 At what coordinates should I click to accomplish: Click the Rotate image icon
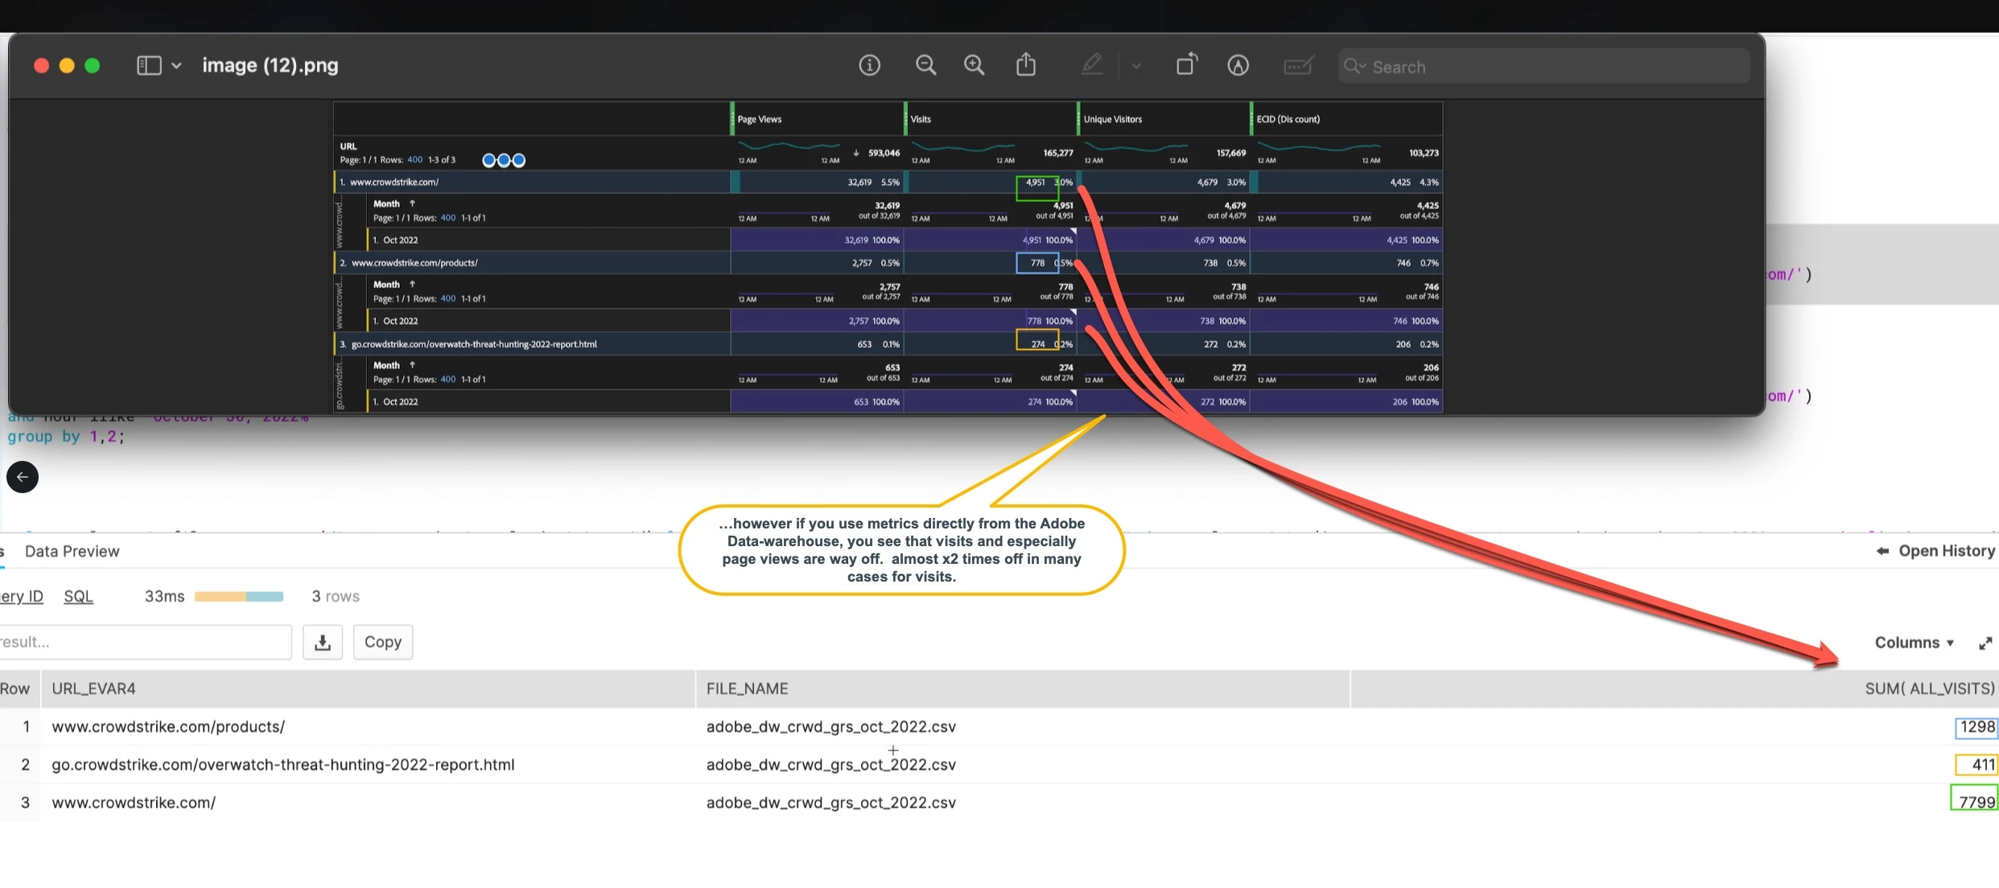(x=1186, y=64)
